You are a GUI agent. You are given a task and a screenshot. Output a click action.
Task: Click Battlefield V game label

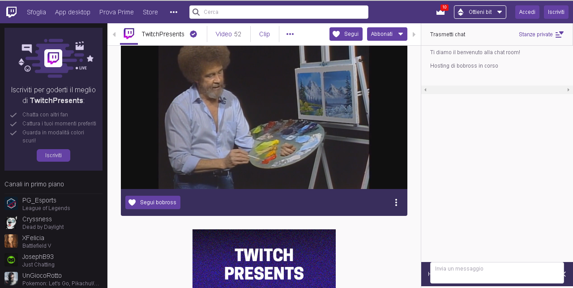37,246
